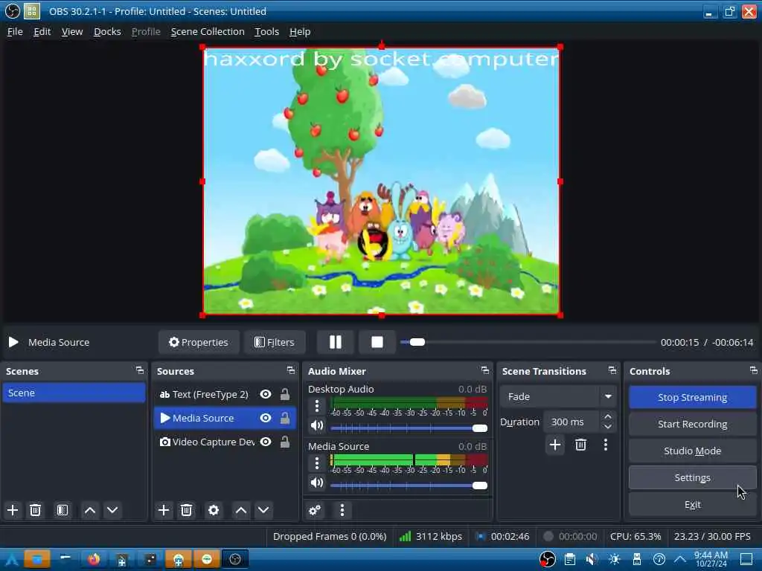Viewport: 762px width, 571px height.
Task: Add a new source with plus icon
Action: click(164, 510)
